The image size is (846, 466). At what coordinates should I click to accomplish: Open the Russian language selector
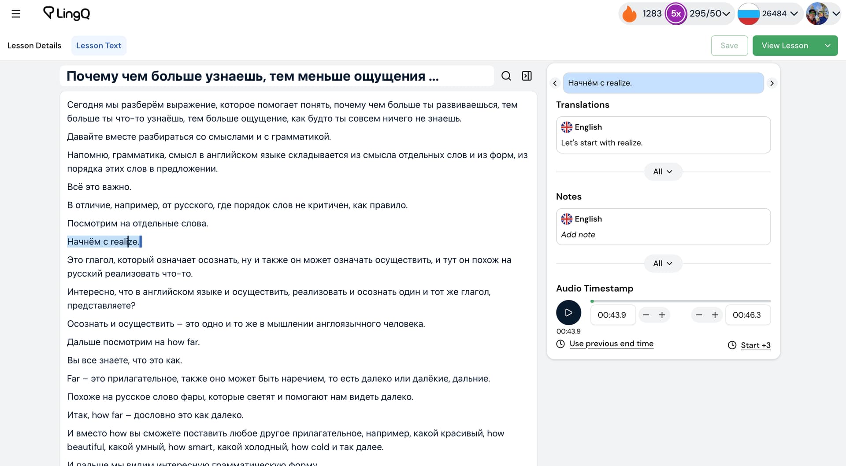coord(768,14)
